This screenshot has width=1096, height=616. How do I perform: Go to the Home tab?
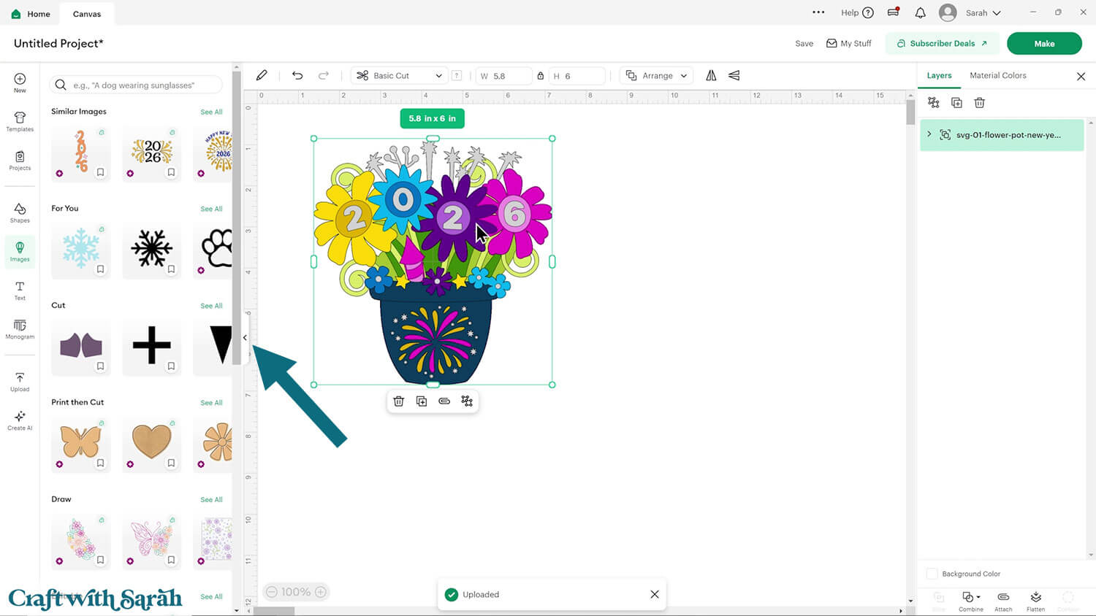(x=31, y=14)
